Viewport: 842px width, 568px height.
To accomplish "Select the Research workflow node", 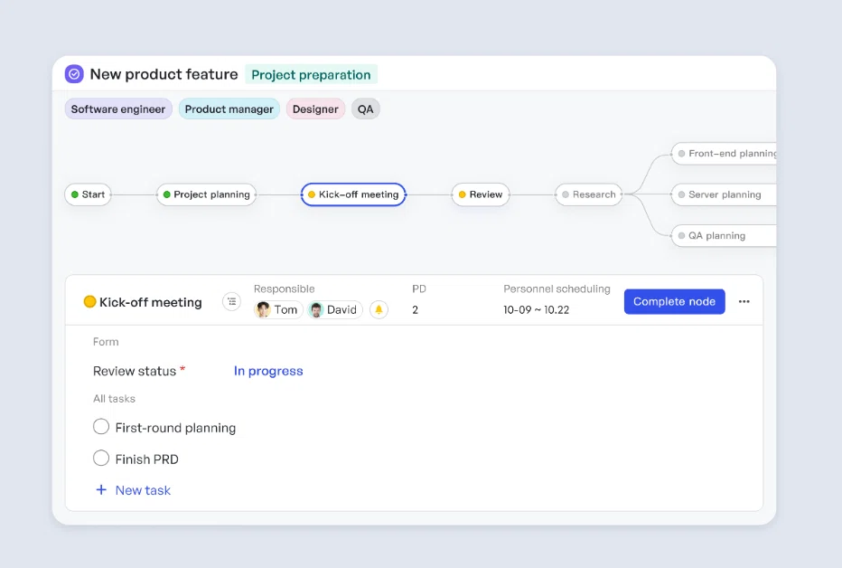I will pos(589,194).
